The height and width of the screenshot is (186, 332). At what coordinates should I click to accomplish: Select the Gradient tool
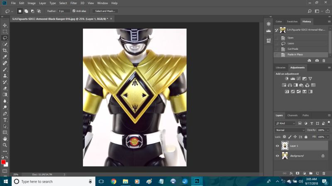click(5, 94)
